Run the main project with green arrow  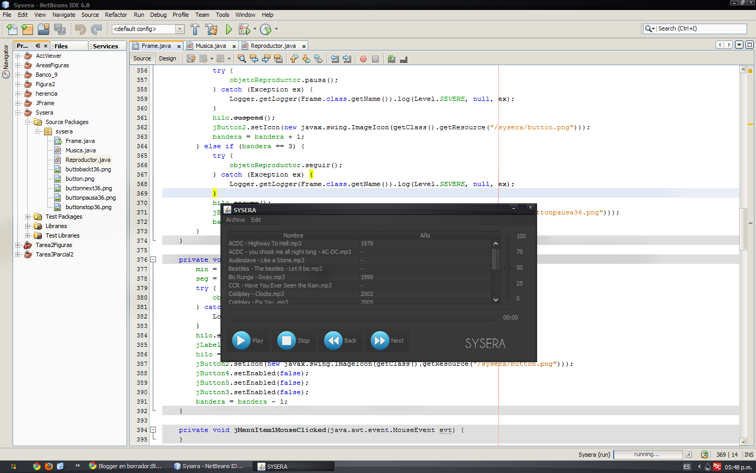pos(229,29)
